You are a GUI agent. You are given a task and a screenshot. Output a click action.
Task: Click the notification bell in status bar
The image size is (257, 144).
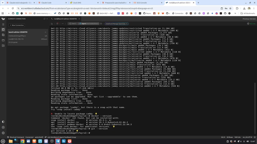[x=255, y=137]
